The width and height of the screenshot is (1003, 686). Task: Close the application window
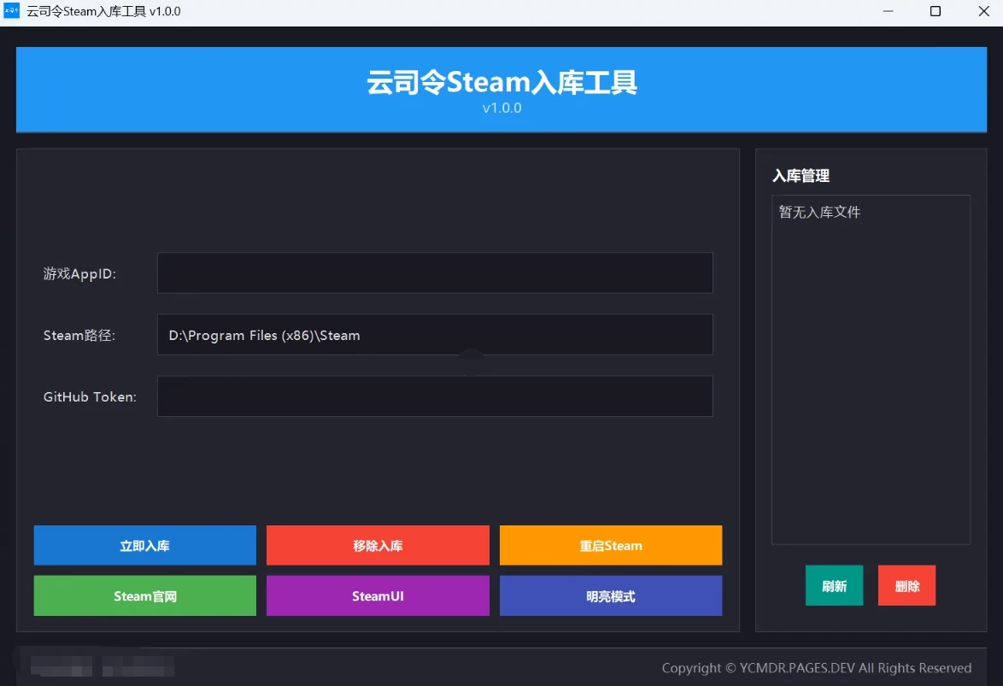(x=984, y=11)
